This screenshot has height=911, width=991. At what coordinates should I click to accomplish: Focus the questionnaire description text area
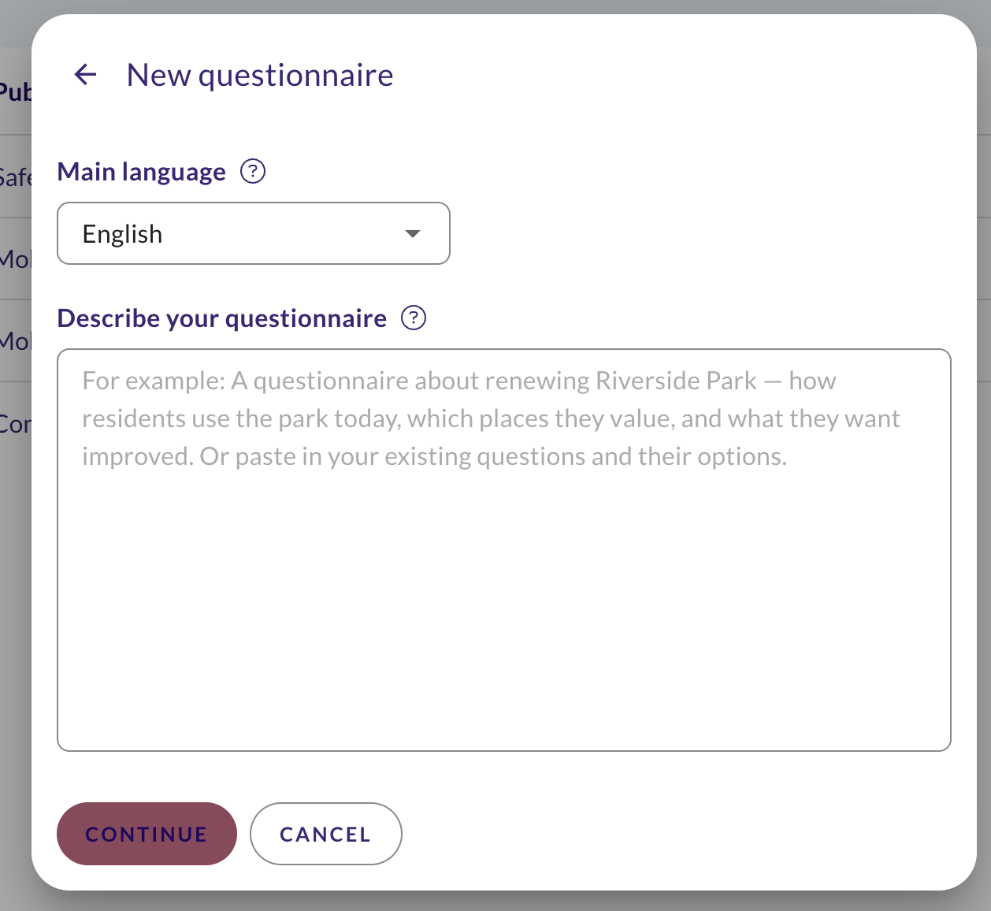(x=504, y=550)
